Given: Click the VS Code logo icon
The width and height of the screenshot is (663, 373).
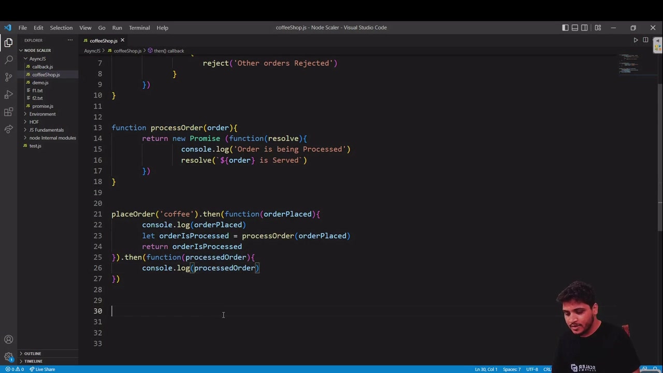Looking at the screenshot, I should click(x=7, y=27).
